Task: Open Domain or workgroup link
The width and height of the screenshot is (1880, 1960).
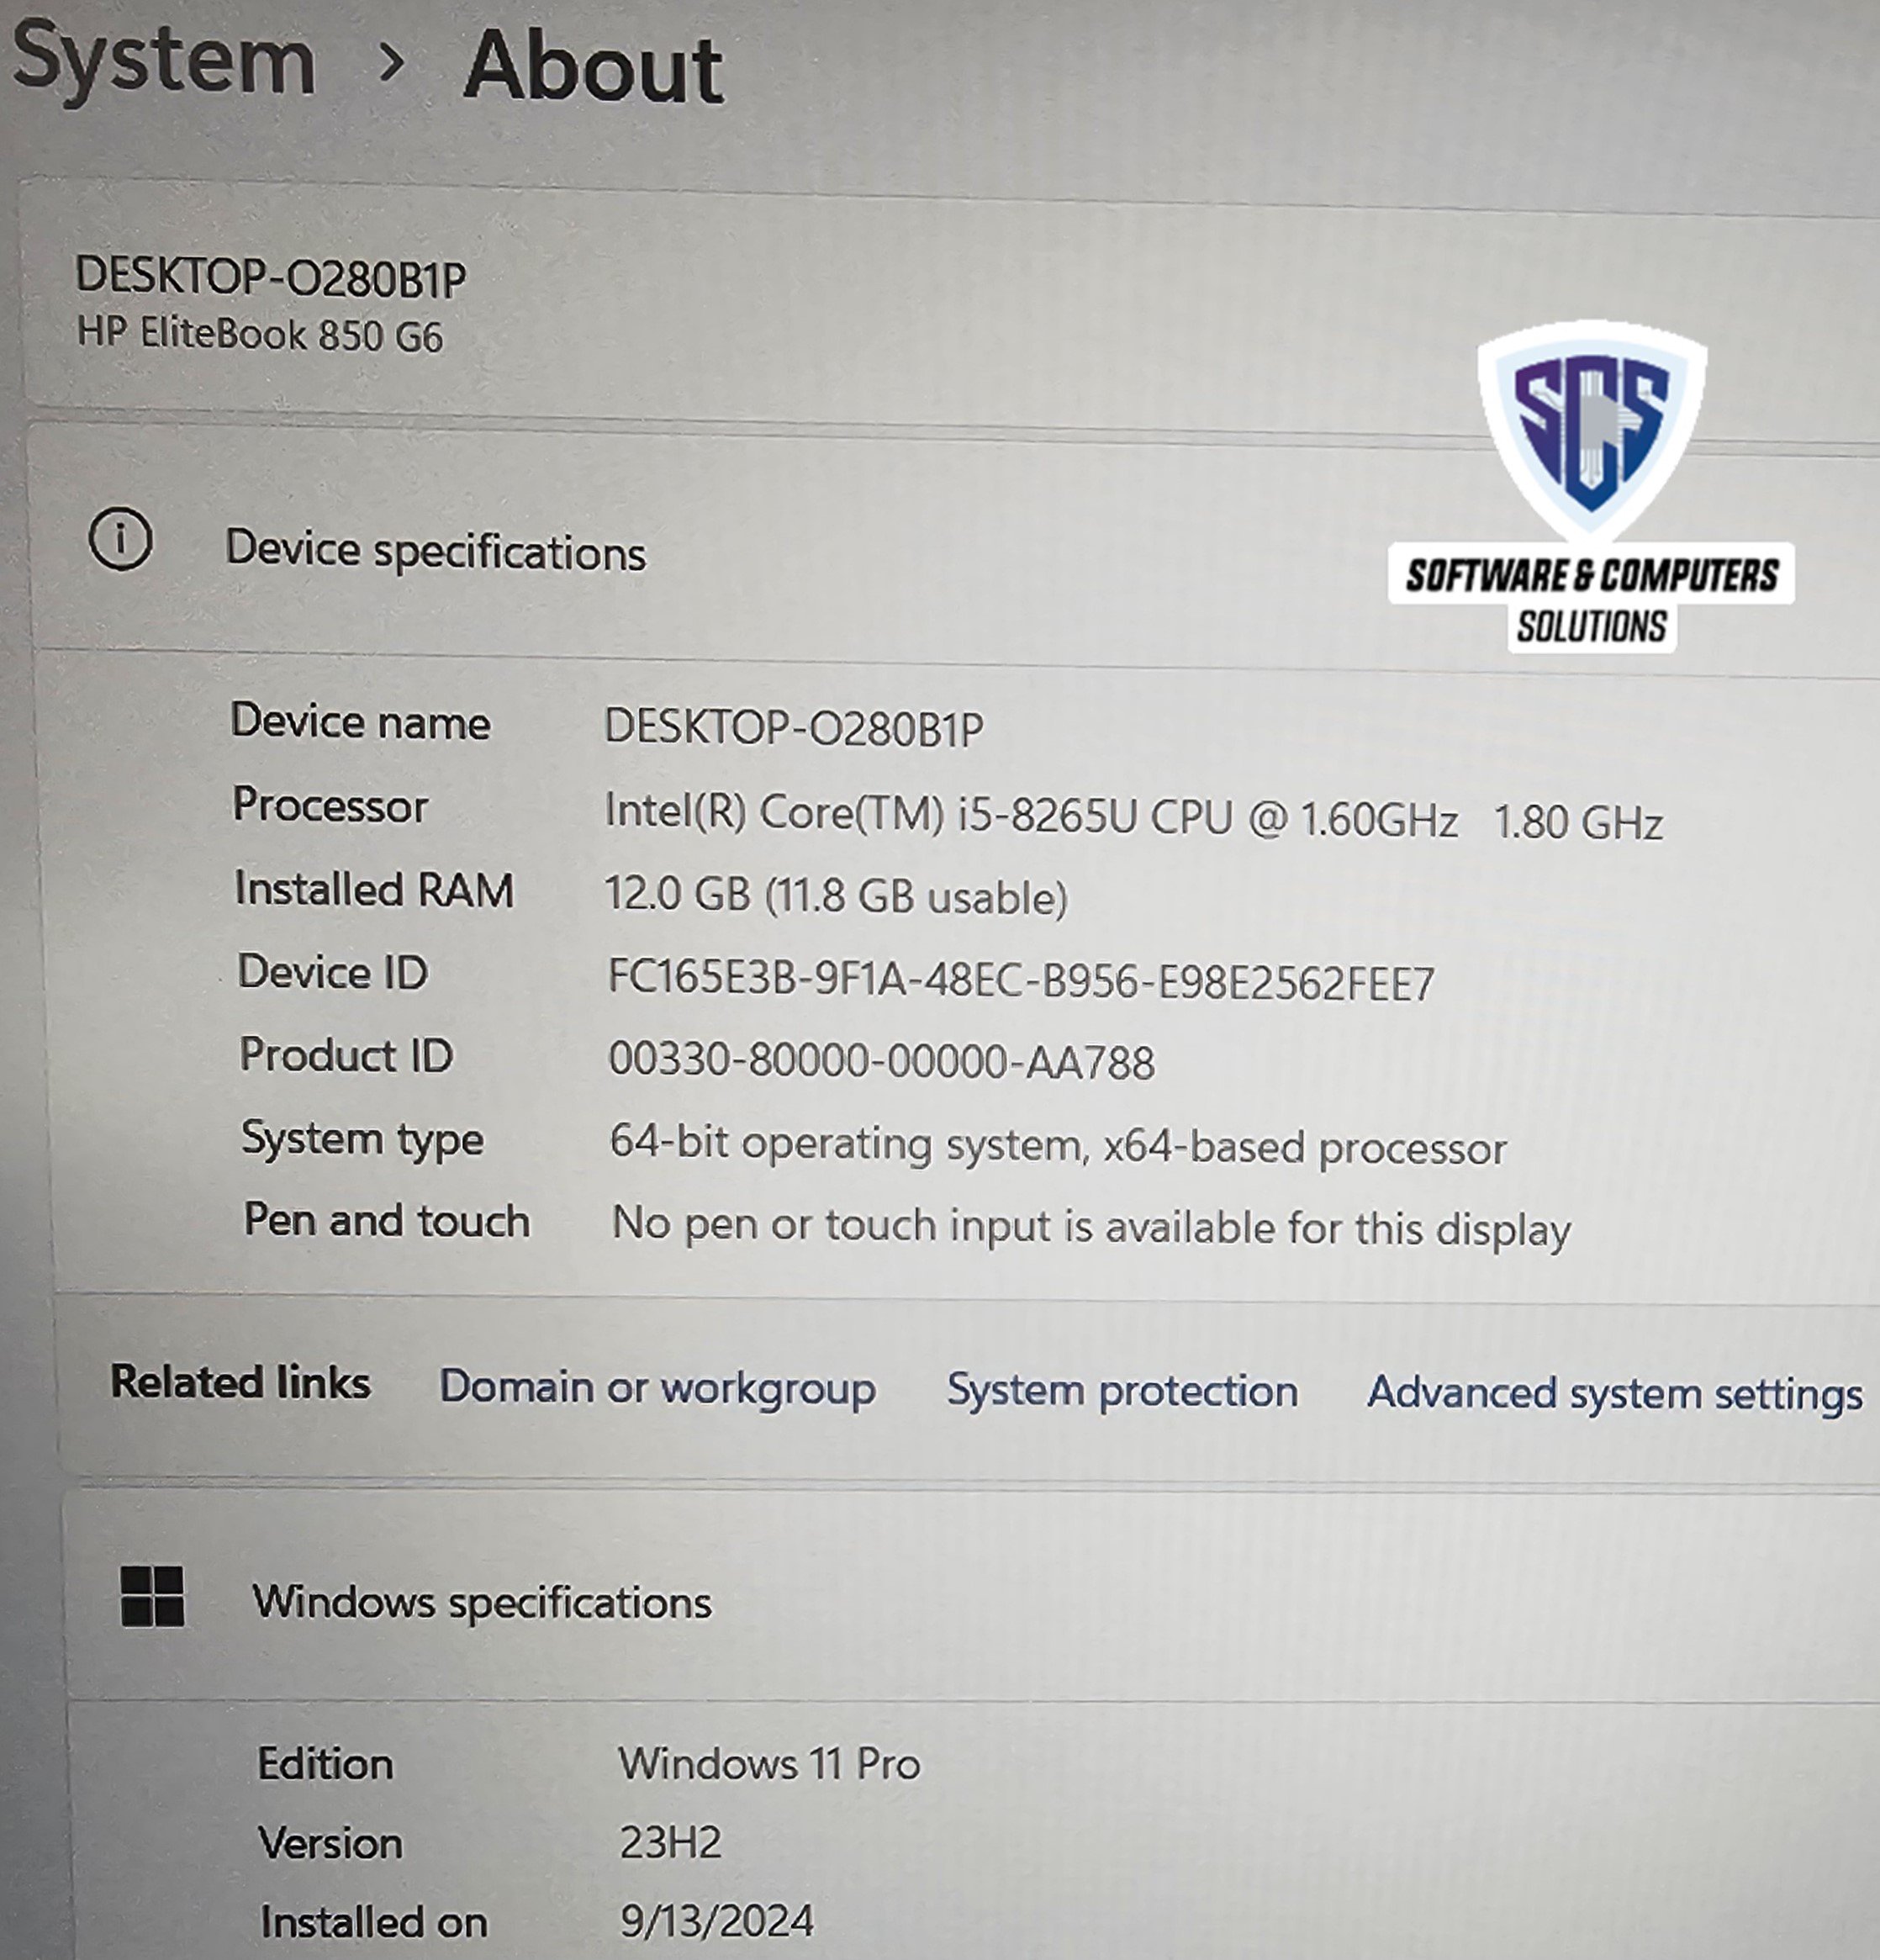Action: pyautogui.click(x=657, y=1388)
